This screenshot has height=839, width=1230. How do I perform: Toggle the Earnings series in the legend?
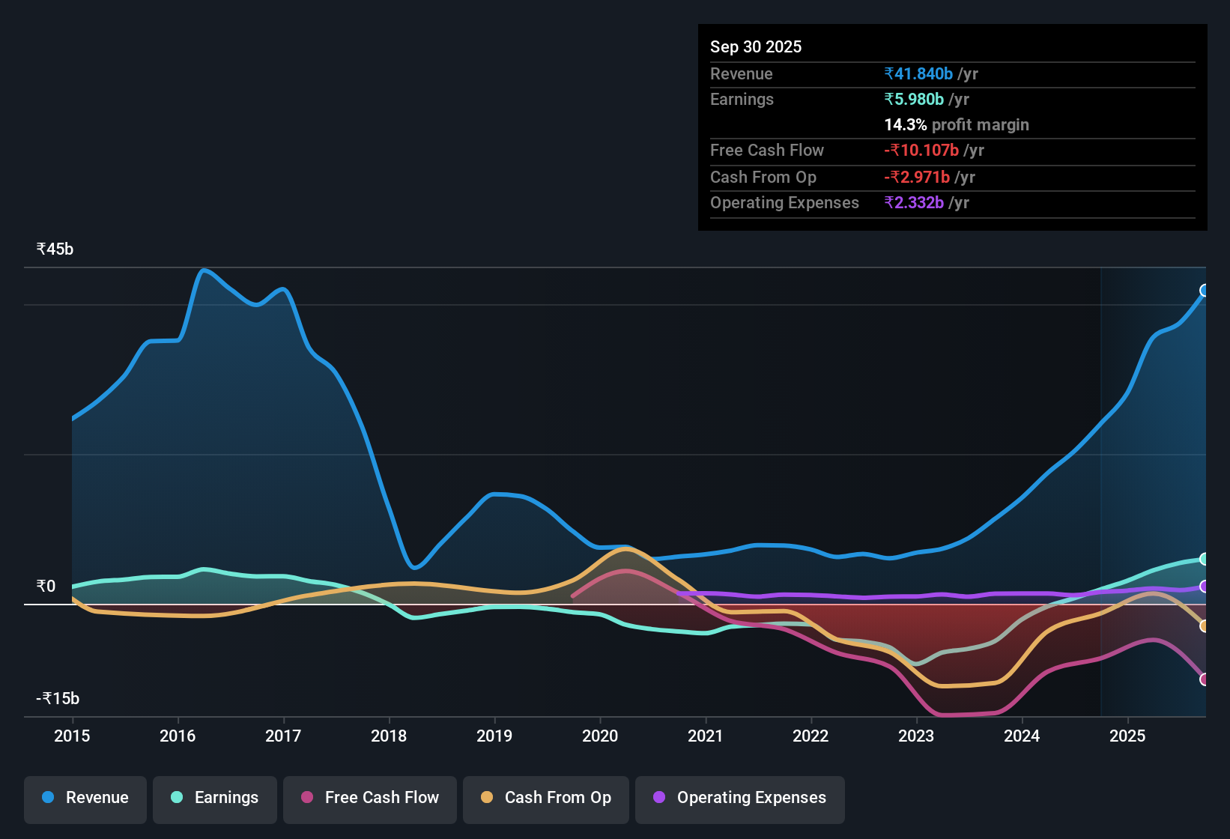[215, 798]
